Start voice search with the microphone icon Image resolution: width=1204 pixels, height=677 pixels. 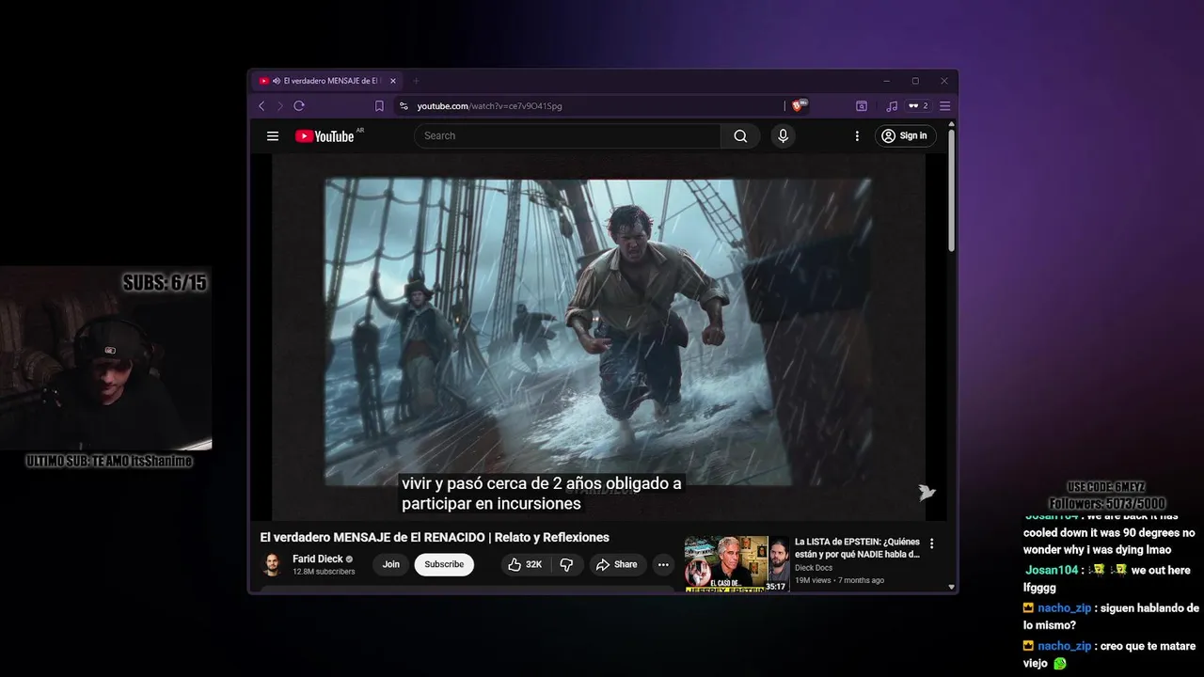pos(783,136)
